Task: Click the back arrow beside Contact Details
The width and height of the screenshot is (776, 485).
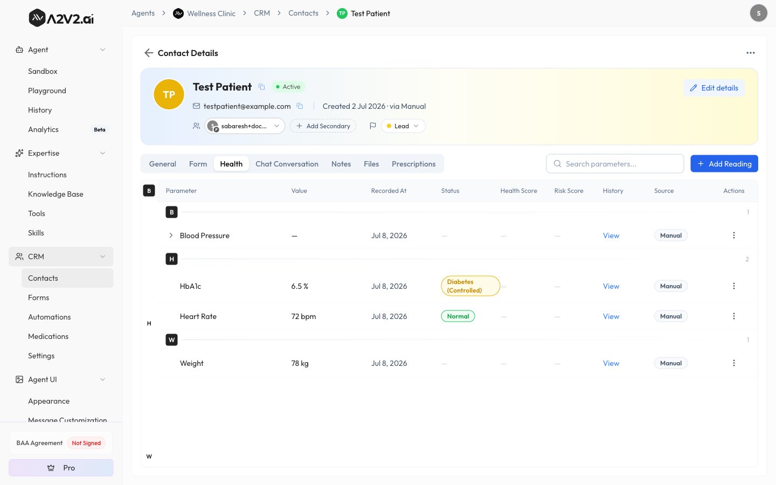Action: tap(149, 53)
